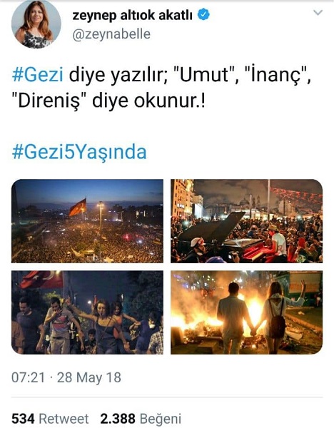This screenshot has height=428, width=334.
Task: Click the Retweet label
Action: click(x=64, y=419)
